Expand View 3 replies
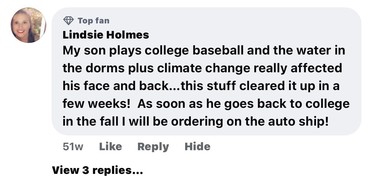This screenshot has height=181, width=381. tap(97, 170)
